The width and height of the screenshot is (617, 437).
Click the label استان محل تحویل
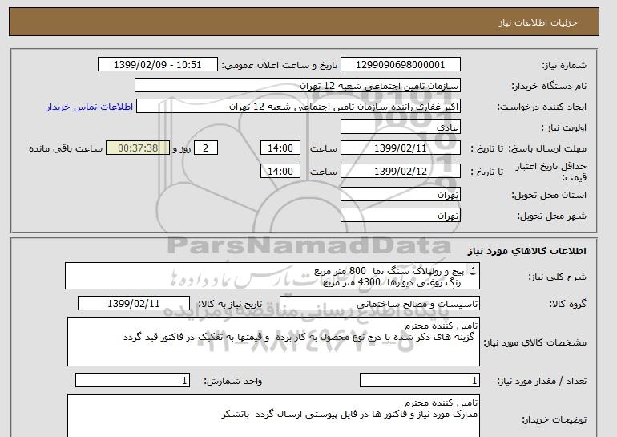pos(549,195)
